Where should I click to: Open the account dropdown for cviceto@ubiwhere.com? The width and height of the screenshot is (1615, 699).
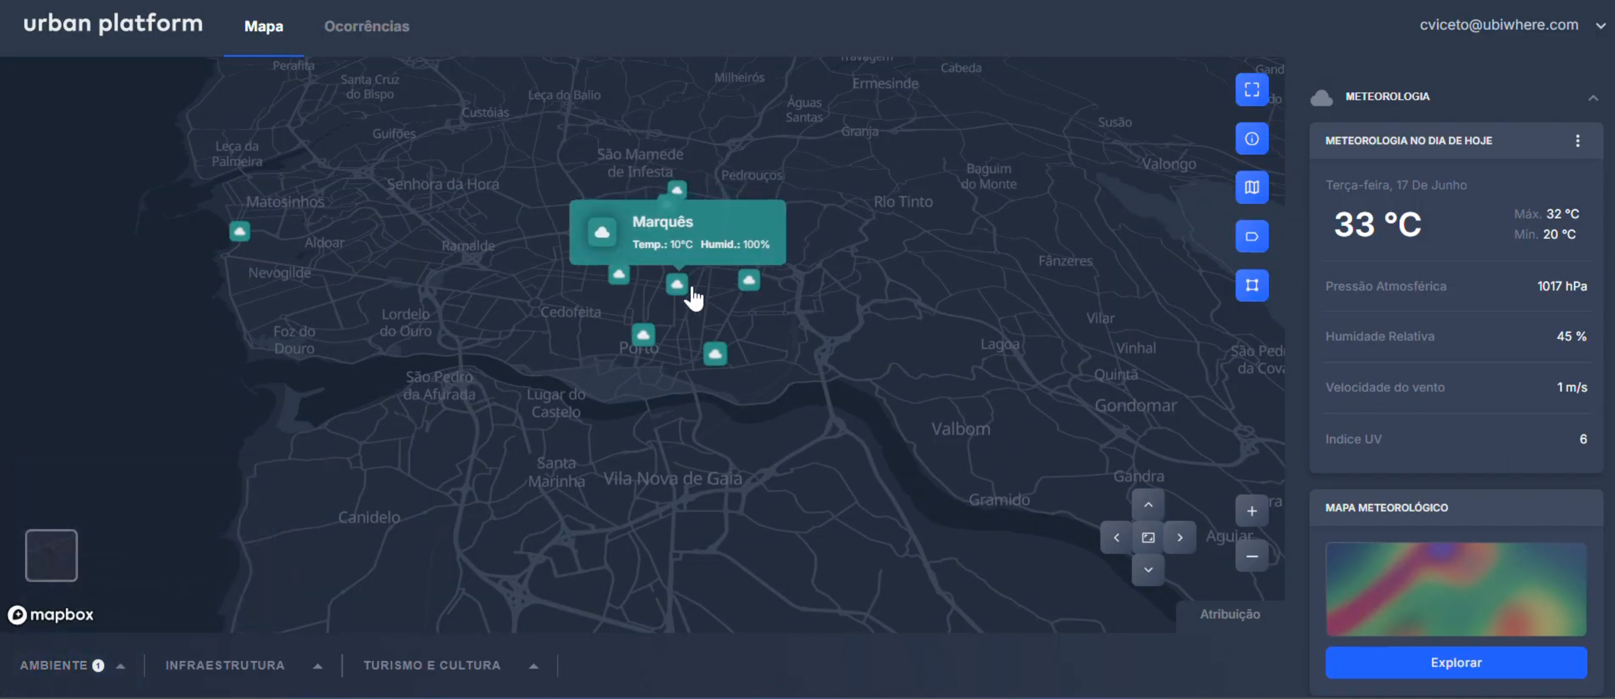pyautogui.click(x=1601, y=25)
